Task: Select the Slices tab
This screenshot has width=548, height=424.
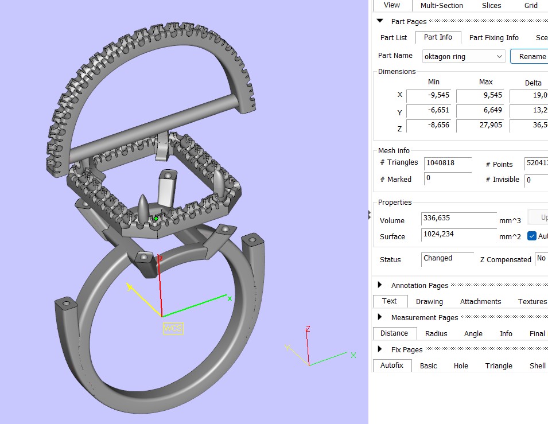Action: click(x=491, y=6)
